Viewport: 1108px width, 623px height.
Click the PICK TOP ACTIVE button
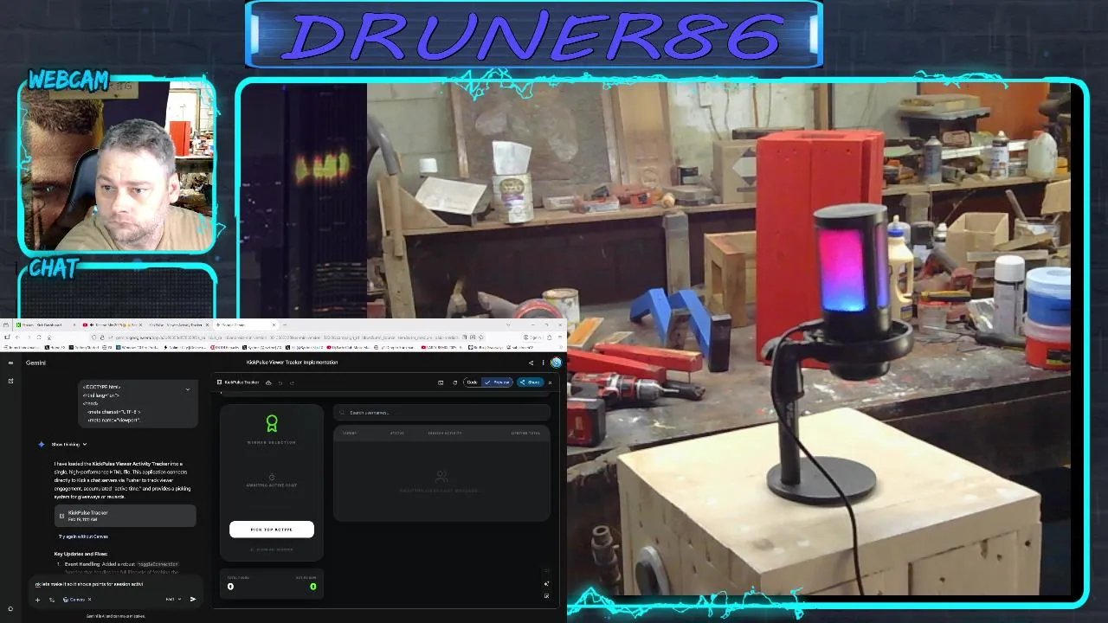[272, 530]
